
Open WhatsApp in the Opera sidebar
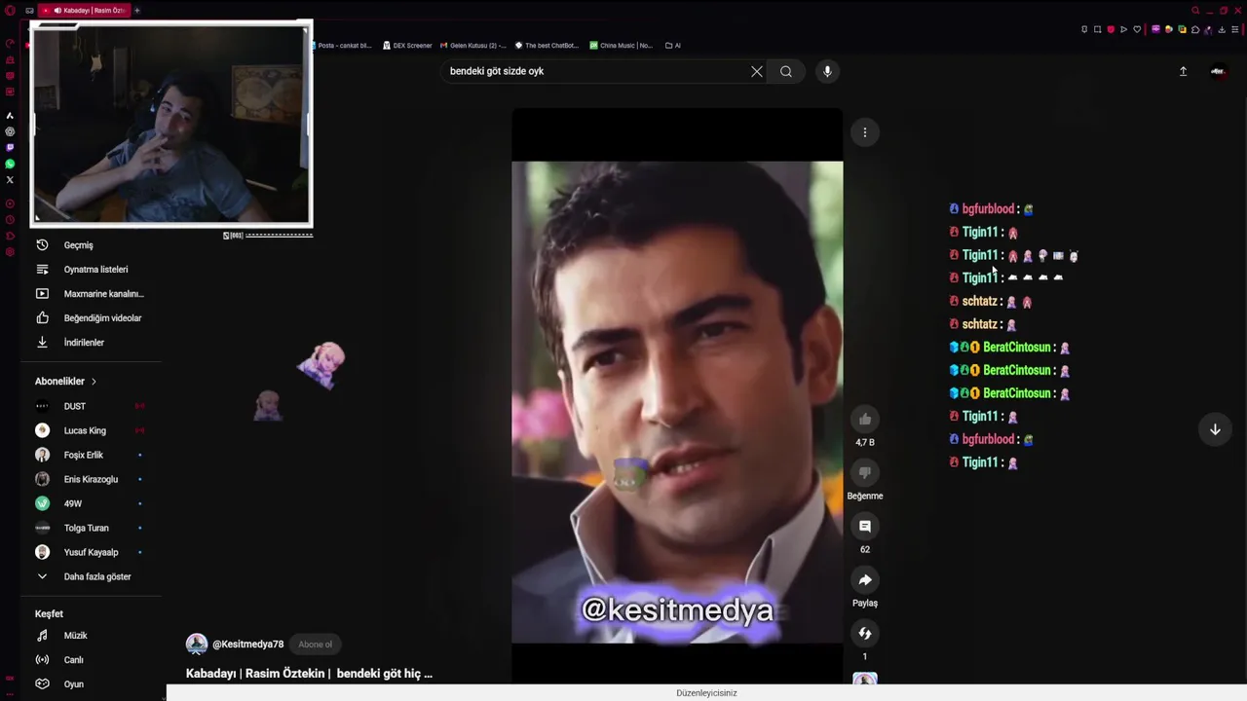click(10, 164)
